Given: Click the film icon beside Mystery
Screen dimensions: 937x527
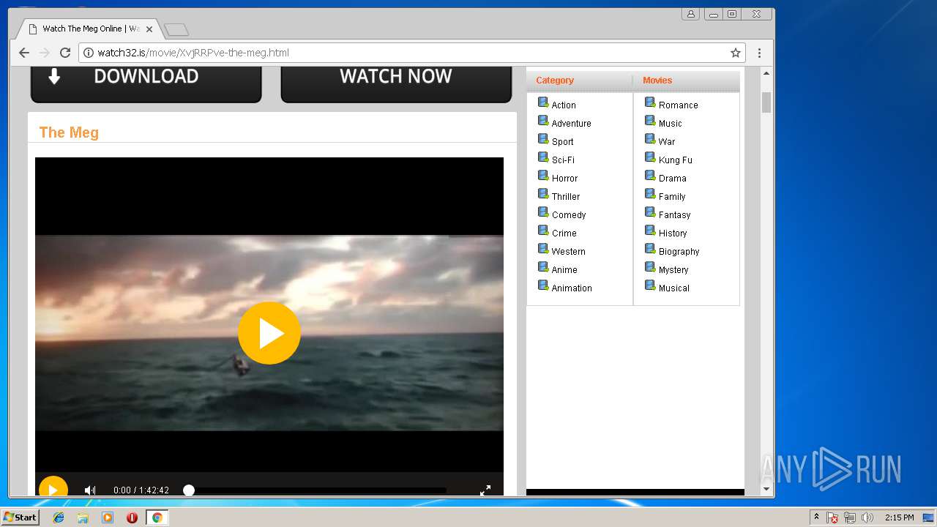Looking at the screenshot, I should click(x=650, y=267).
